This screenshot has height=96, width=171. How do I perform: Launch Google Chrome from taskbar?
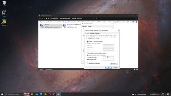click(45, 94)
